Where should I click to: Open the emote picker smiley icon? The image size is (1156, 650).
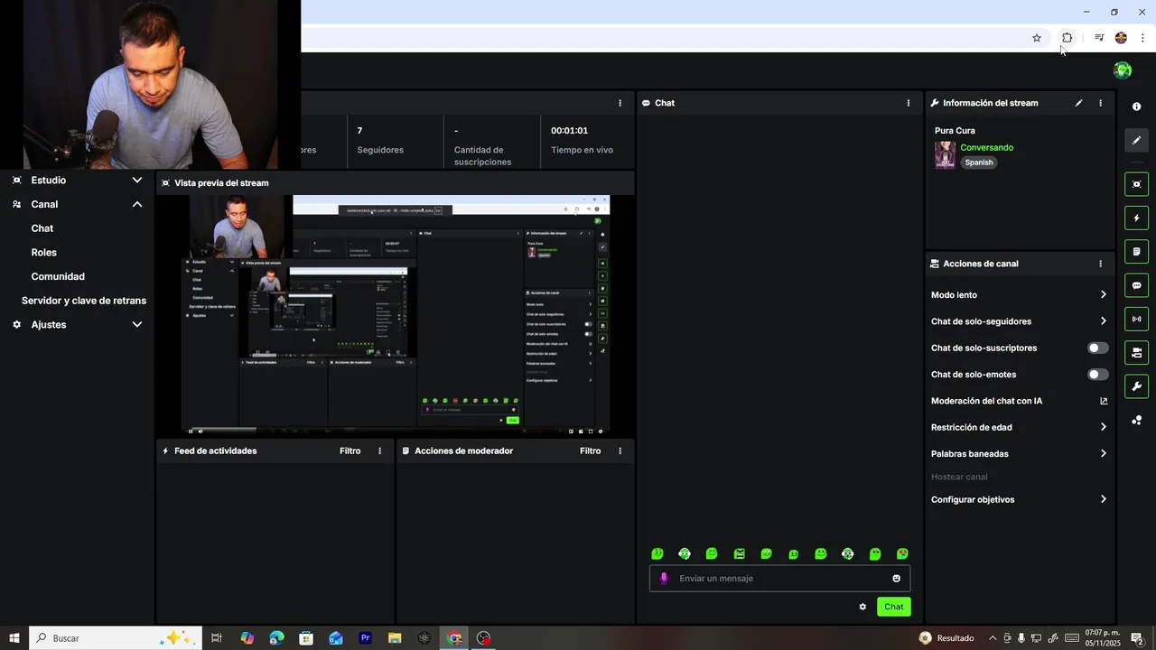[897, 579]
